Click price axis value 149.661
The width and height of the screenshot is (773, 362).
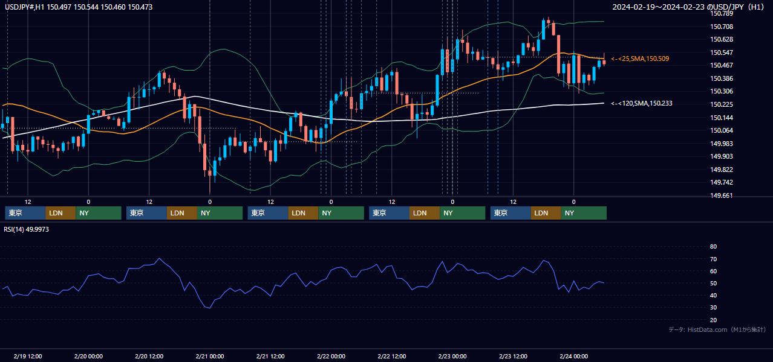click(722, 195)
